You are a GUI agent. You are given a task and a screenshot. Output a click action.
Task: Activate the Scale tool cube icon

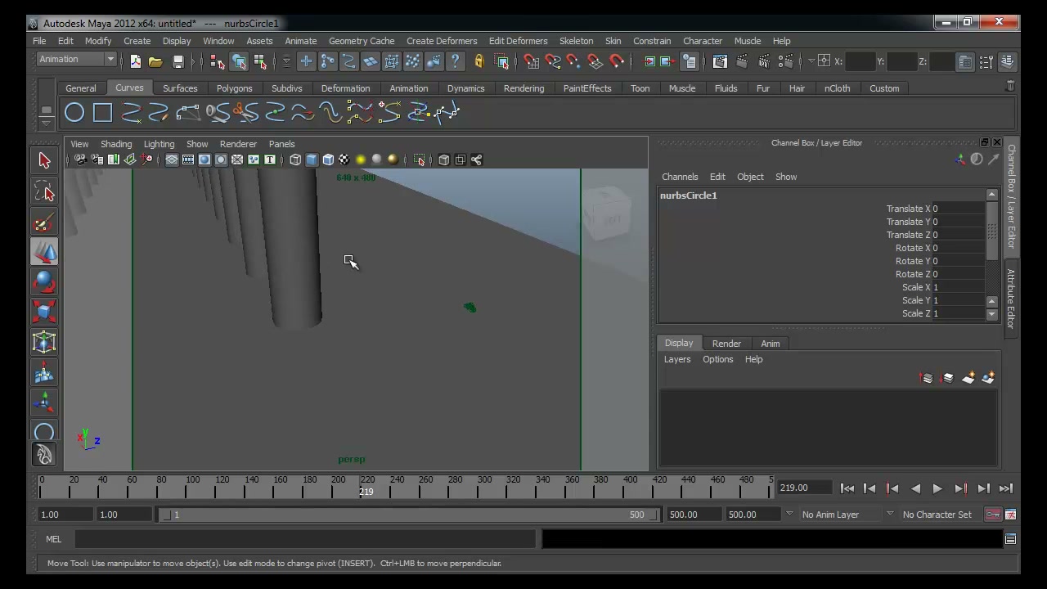pyautogui.click(x=44, y=312)
